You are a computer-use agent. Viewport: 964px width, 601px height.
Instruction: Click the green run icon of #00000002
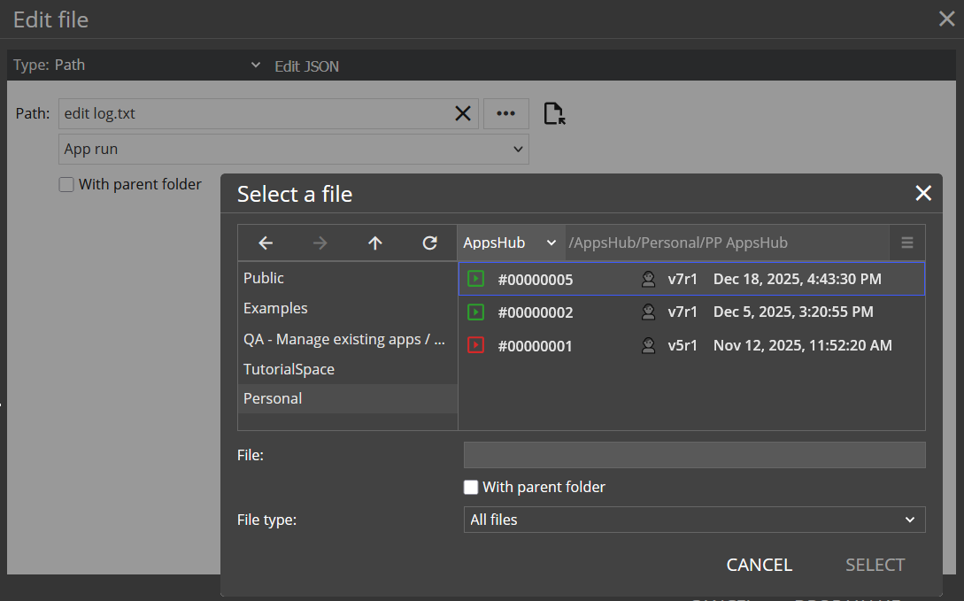[x=476, y=312]
